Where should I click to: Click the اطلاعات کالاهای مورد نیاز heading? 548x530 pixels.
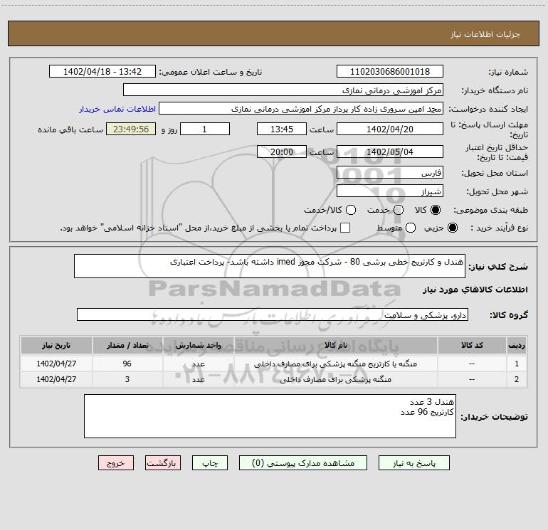[x=475, y=290]
